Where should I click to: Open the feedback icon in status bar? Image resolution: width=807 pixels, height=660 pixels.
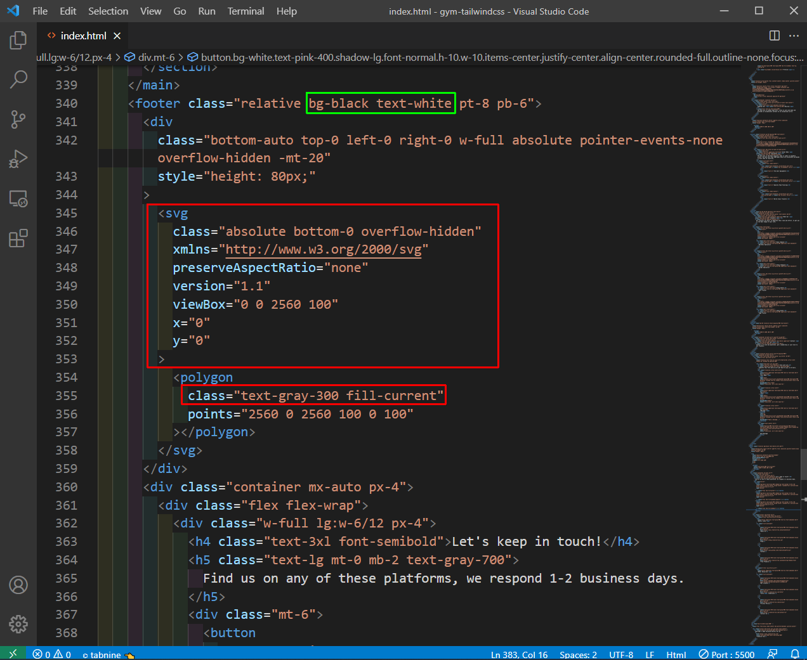click(x=772, y=654)
